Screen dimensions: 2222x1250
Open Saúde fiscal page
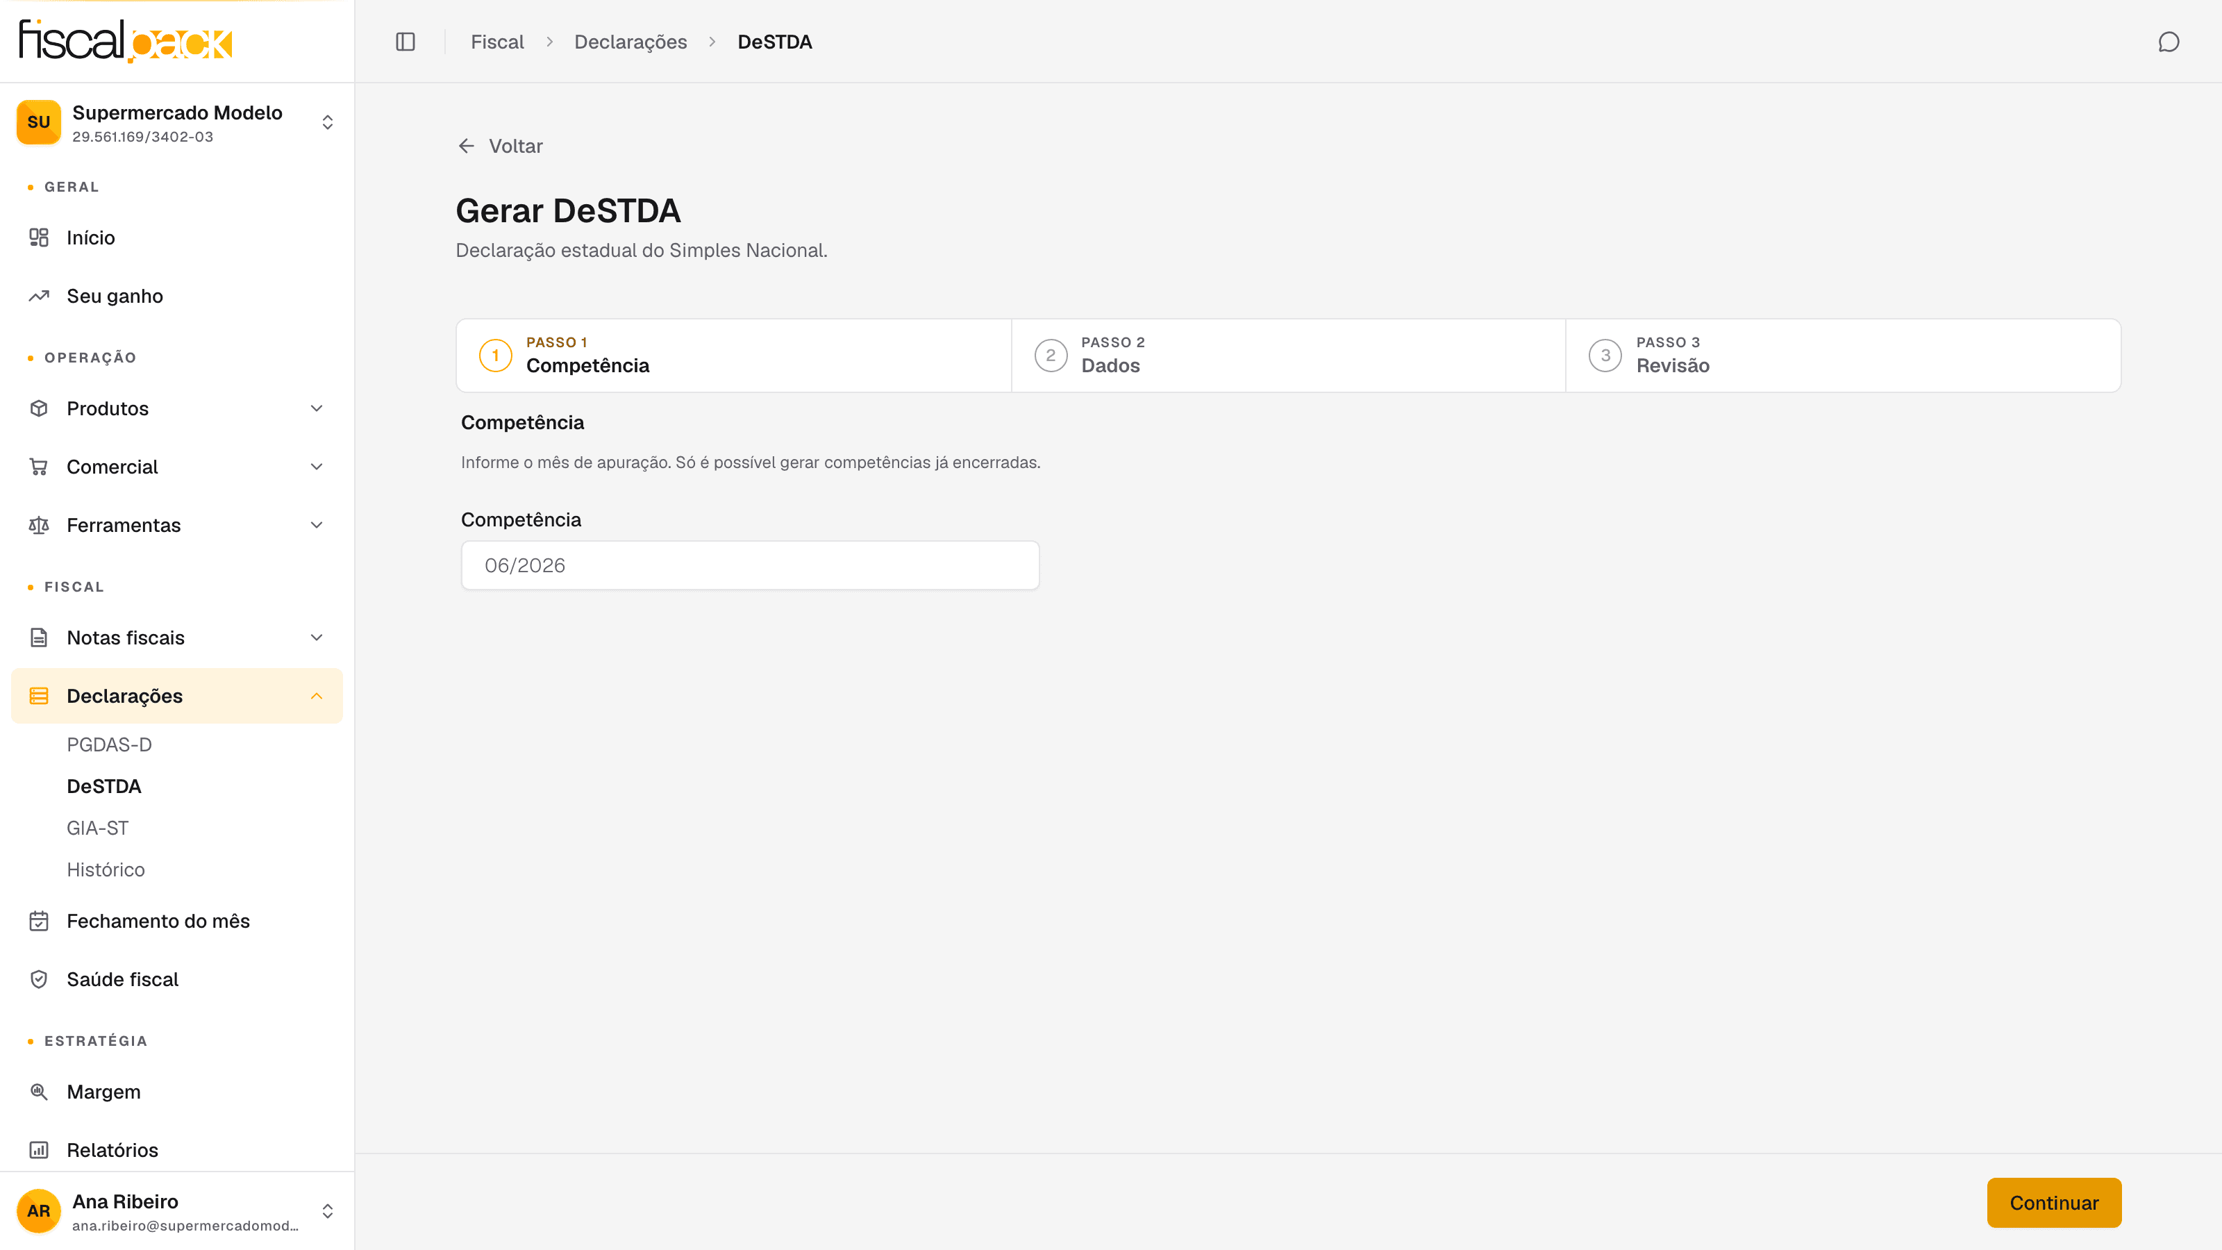tap(177, 979)
